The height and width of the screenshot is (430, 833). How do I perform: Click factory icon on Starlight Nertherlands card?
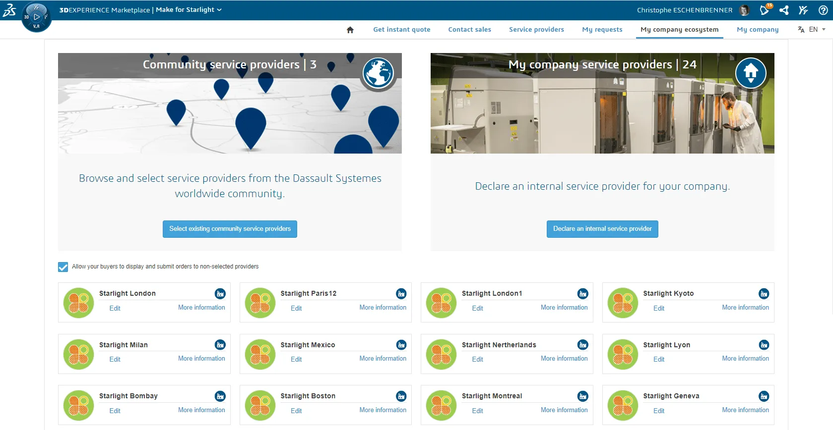pyautogui.click(x=583, y=345)
